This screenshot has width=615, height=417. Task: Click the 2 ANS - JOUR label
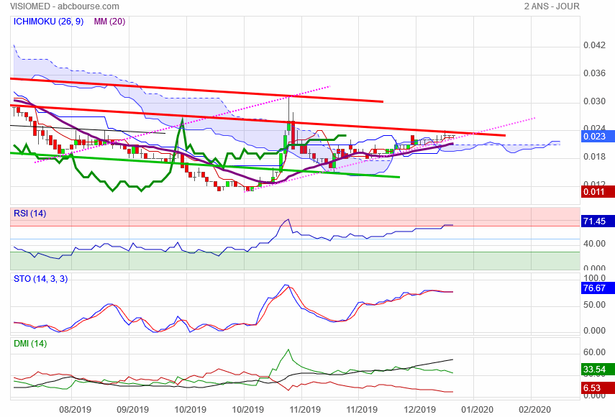click(x=552, y=6)
